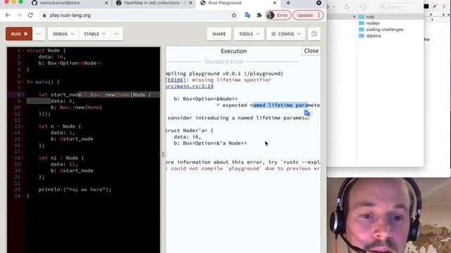Close the Rust Playground tab

pyautogui.click(x=275, y=3)
